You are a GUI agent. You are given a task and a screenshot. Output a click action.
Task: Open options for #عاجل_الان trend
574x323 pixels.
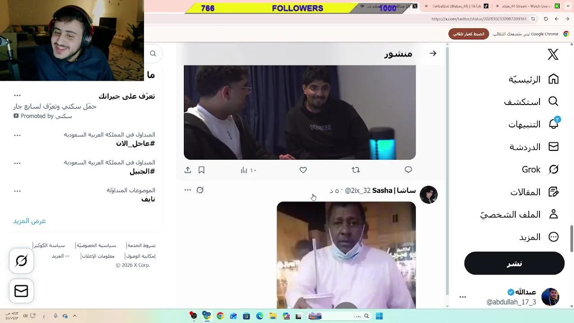point(17,135)
